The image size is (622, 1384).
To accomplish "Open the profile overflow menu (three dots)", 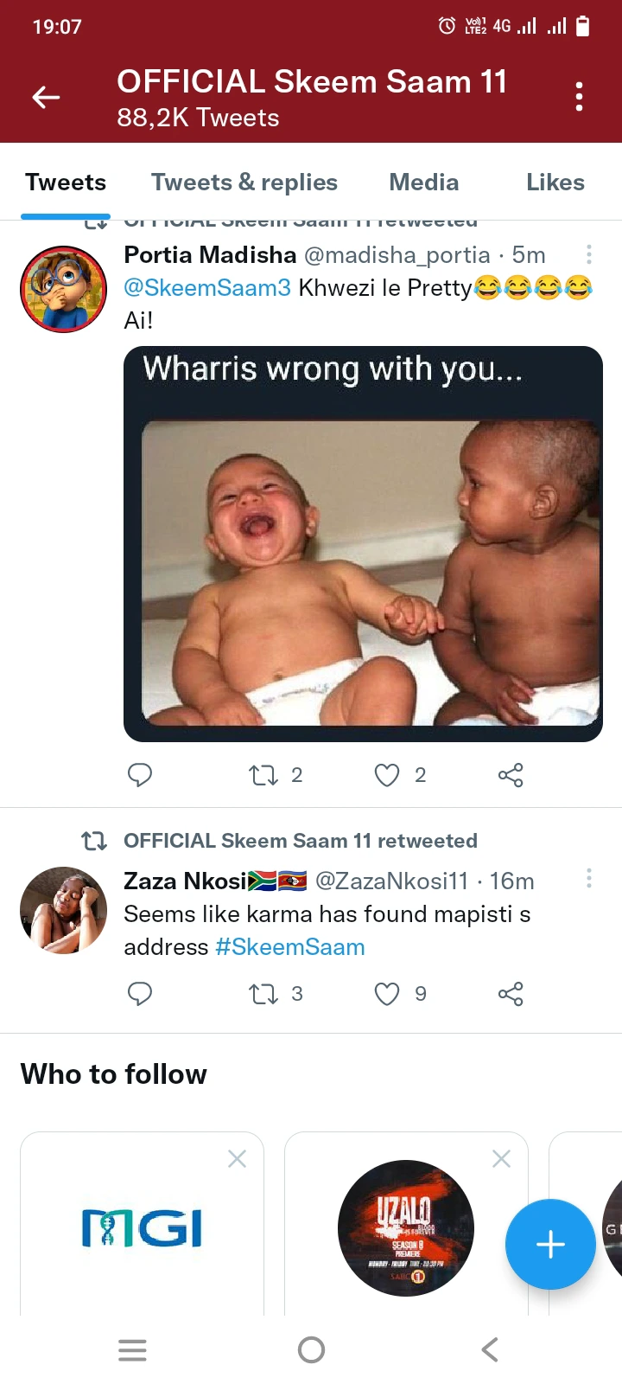I will (x=579, y=97).
